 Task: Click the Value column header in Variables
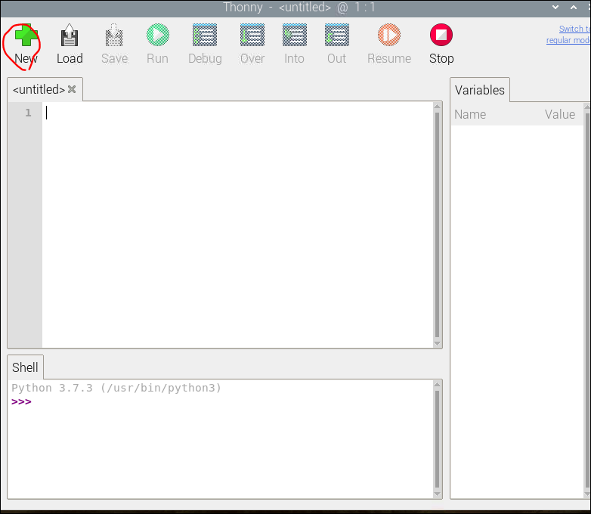(x=560, y=114)
